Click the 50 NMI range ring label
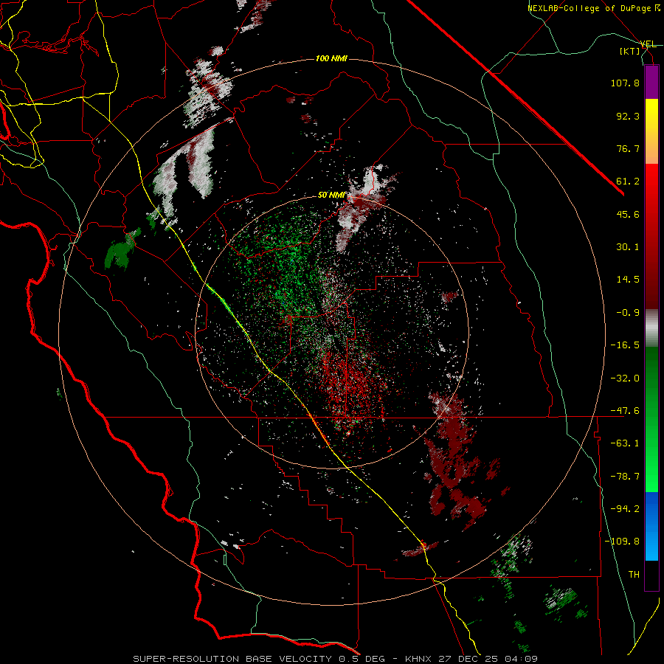 tap(331, 196)
